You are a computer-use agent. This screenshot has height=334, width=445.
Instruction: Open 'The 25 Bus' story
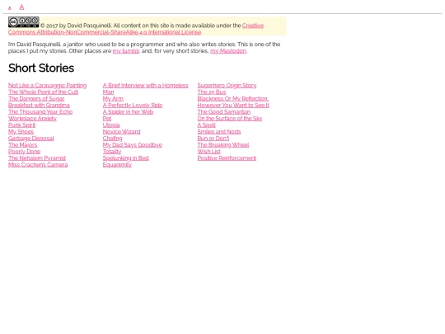(x=212, y=92)
